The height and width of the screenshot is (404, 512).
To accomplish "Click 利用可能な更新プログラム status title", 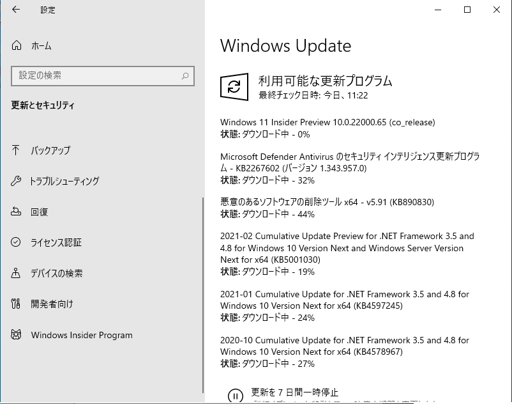I will (x=325, y=81).
